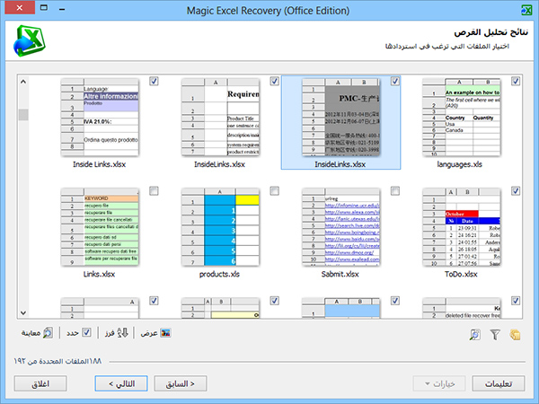Check the products.xls checkbox
The height and width of the screenshot is (404, 539).
pos(274,191)
